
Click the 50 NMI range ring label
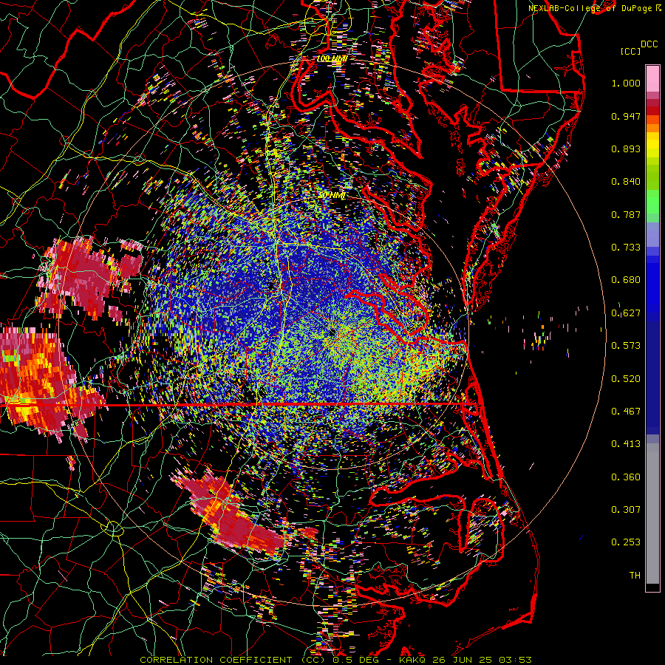pyautogui.click(x=332, y=196)
